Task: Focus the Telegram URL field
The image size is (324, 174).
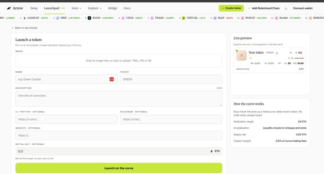Action: (x=171, y=119)
